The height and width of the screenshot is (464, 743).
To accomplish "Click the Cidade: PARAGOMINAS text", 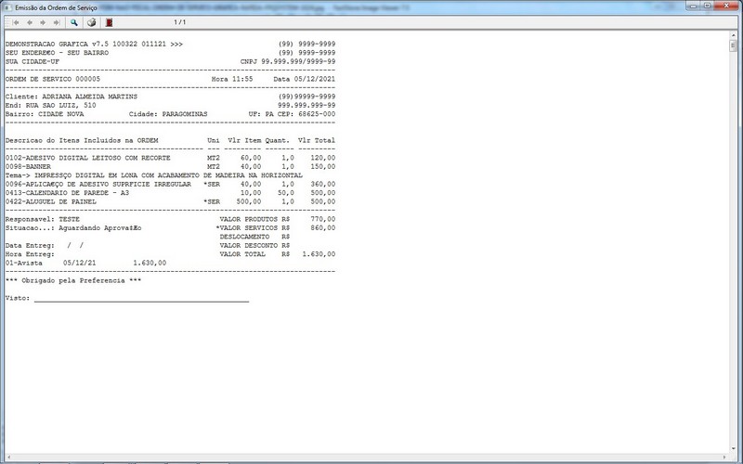I will [168, 114].
